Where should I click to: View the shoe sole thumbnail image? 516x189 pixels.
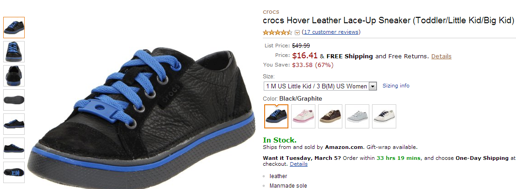tap(14, 100)
